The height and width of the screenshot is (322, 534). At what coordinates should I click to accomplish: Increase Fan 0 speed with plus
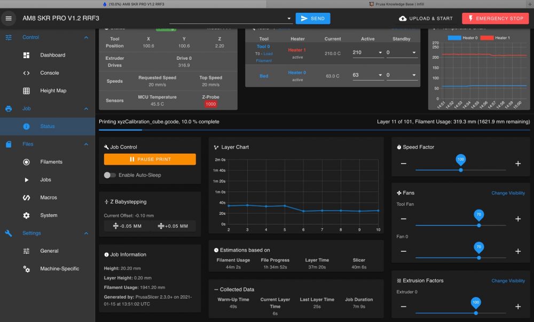[x=518, y=251]
